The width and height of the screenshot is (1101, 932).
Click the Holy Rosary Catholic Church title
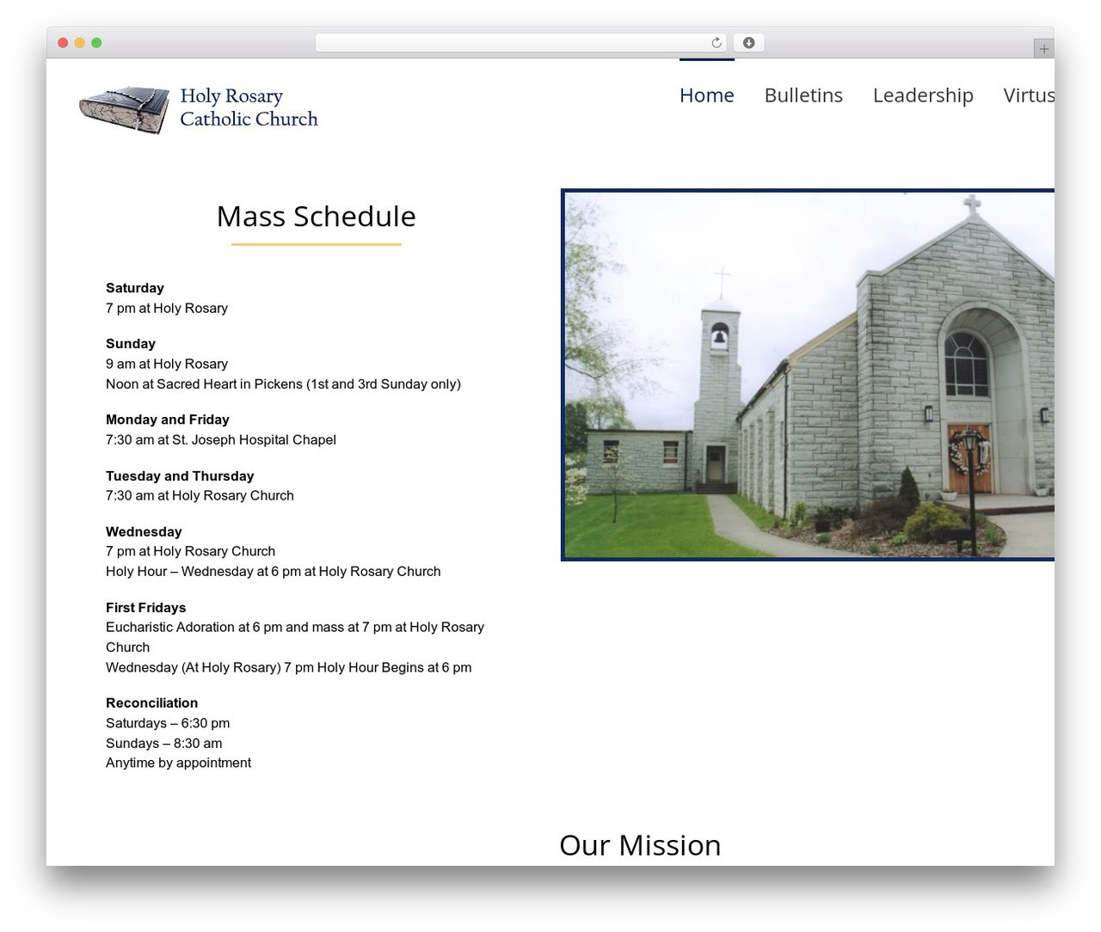pyautogui.click(x=249, y=107)
